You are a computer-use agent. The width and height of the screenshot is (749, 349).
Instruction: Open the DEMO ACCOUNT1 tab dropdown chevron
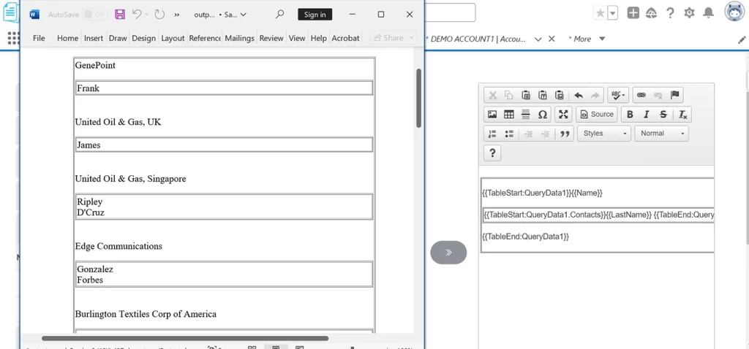point(538,39)
